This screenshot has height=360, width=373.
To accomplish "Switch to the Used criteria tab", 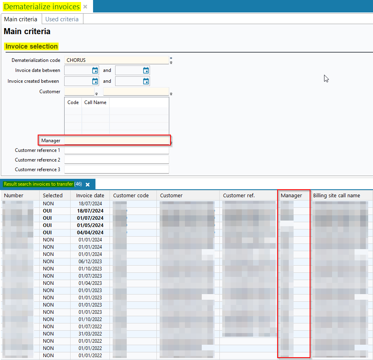I will 62,19.
